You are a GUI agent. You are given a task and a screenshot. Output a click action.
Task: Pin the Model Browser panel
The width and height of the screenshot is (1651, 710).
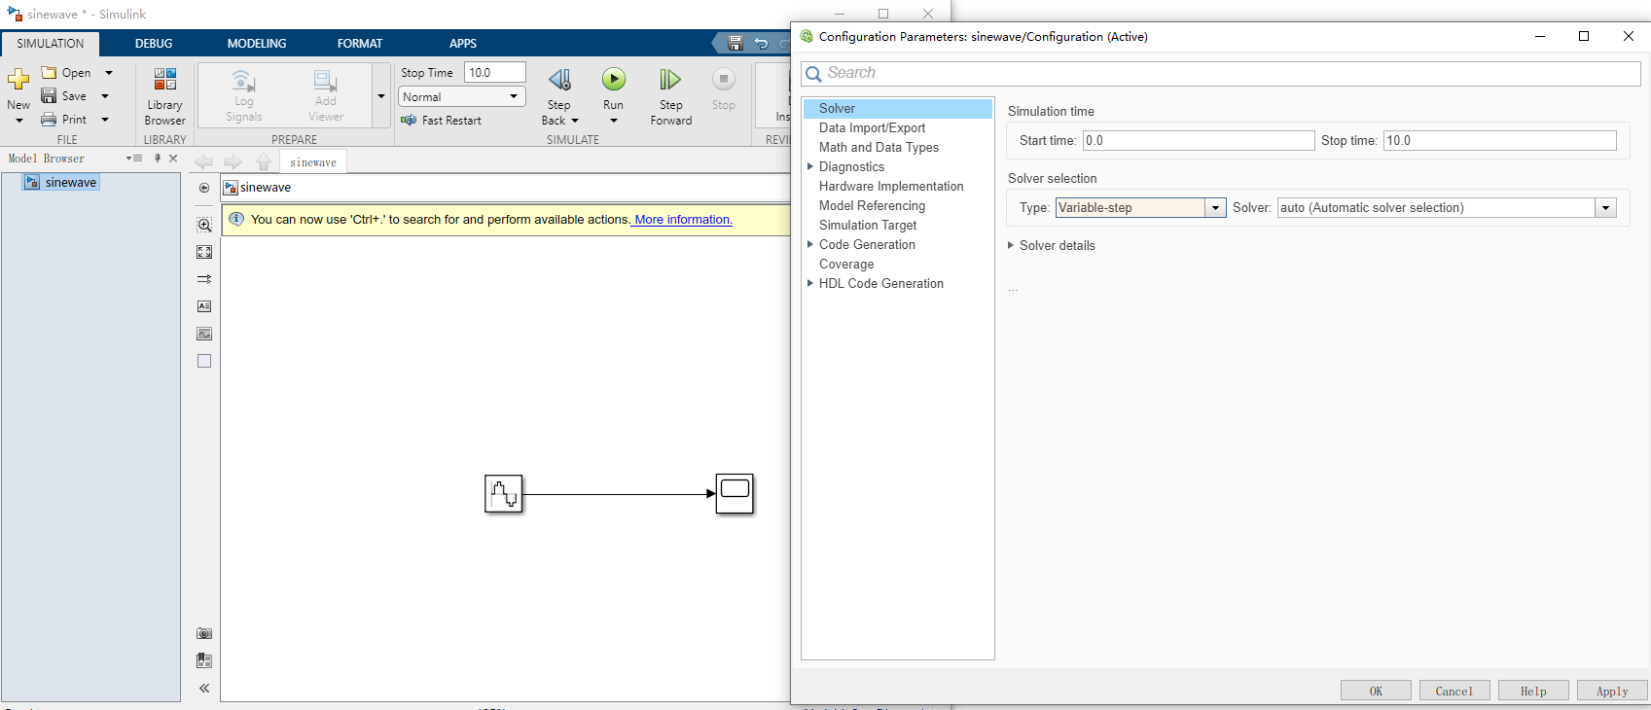pyautogui.click(x=158, y=159)
